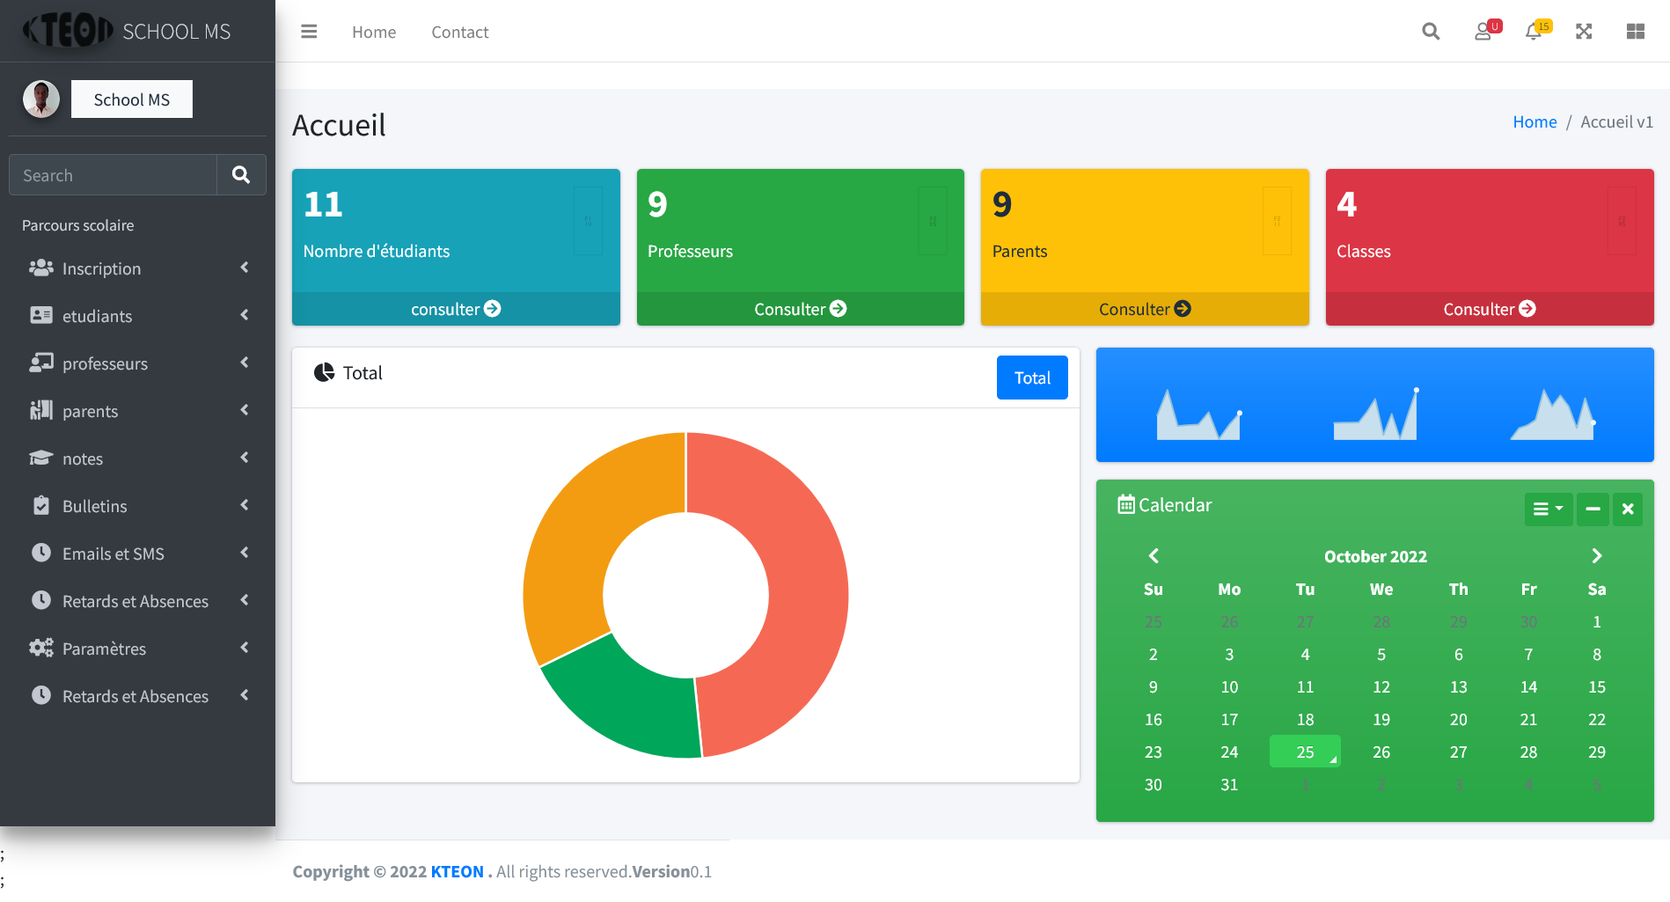This screenshot has height=902, width=1670.
Task: Expand the notes sidebar menu
Action: (137, 458)
